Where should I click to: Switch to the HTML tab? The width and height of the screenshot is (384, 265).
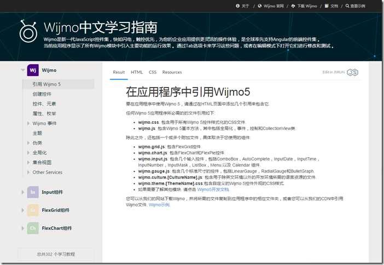(x=137, y=72)
